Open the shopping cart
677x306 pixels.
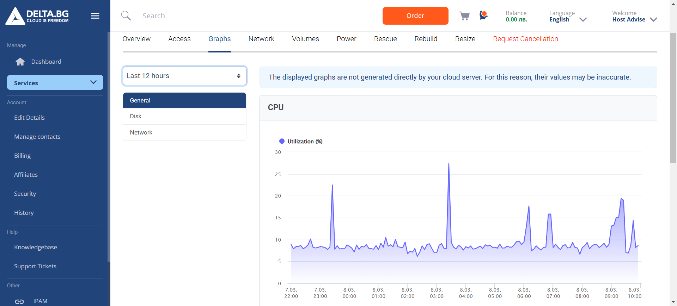pyautogui.click(x=464, y=16)
